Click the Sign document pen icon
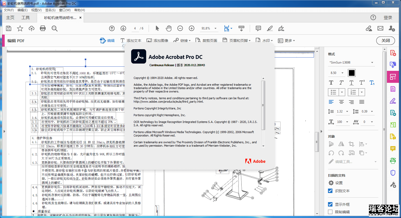Viewport: 401px width, 218px height. (x=281, y=28)
